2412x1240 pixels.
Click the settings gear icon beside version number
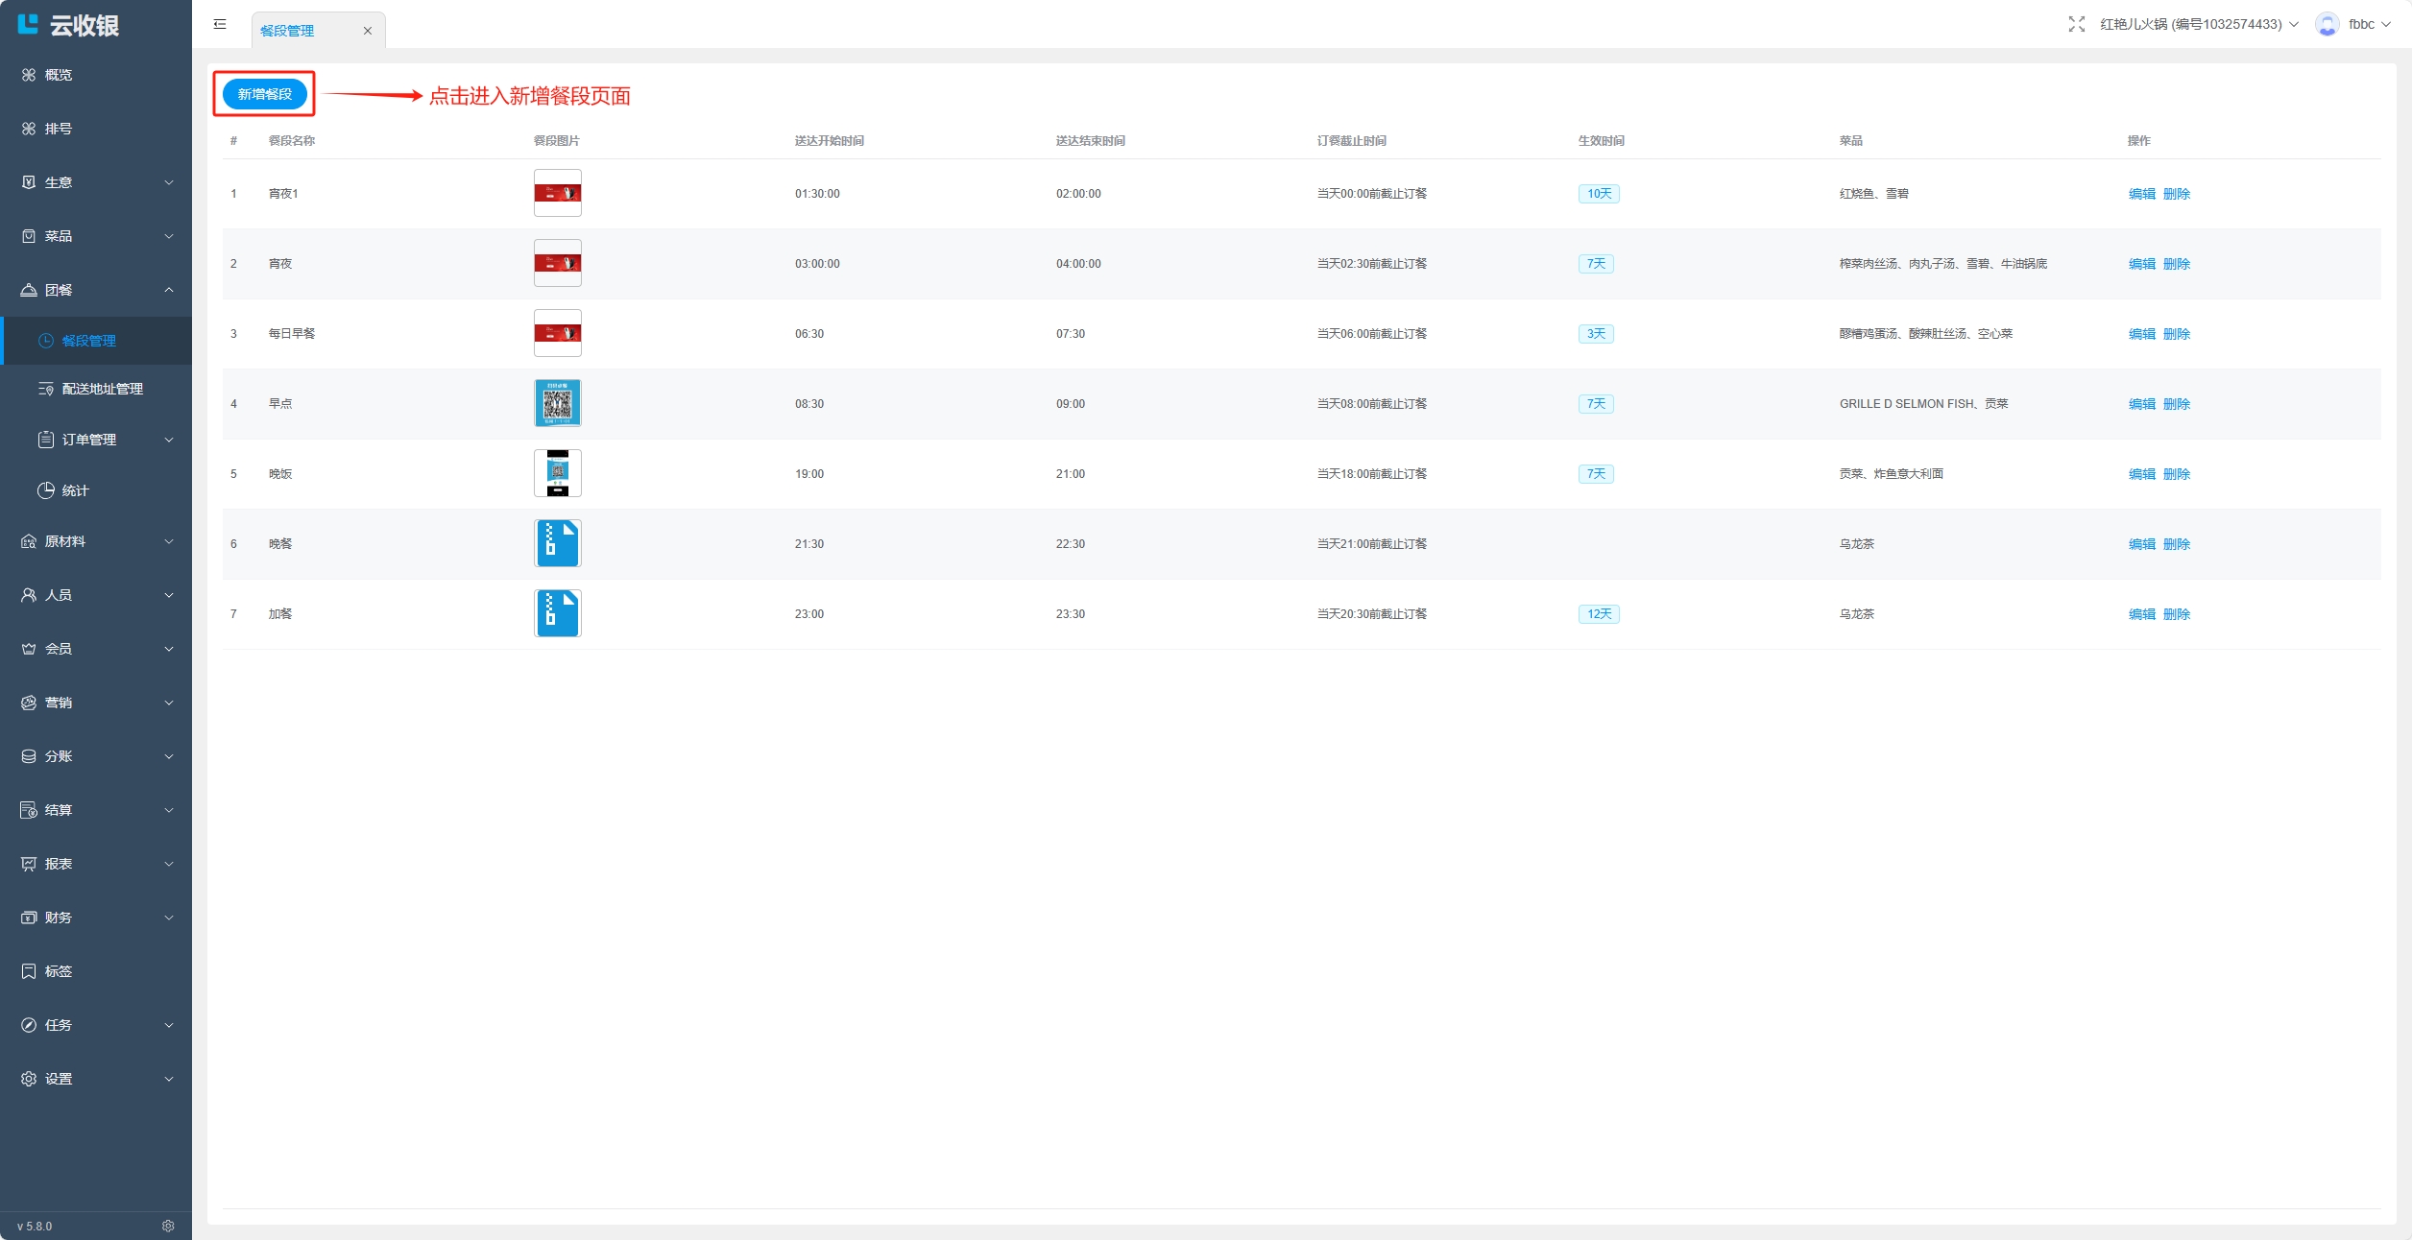click(168, 1226)
